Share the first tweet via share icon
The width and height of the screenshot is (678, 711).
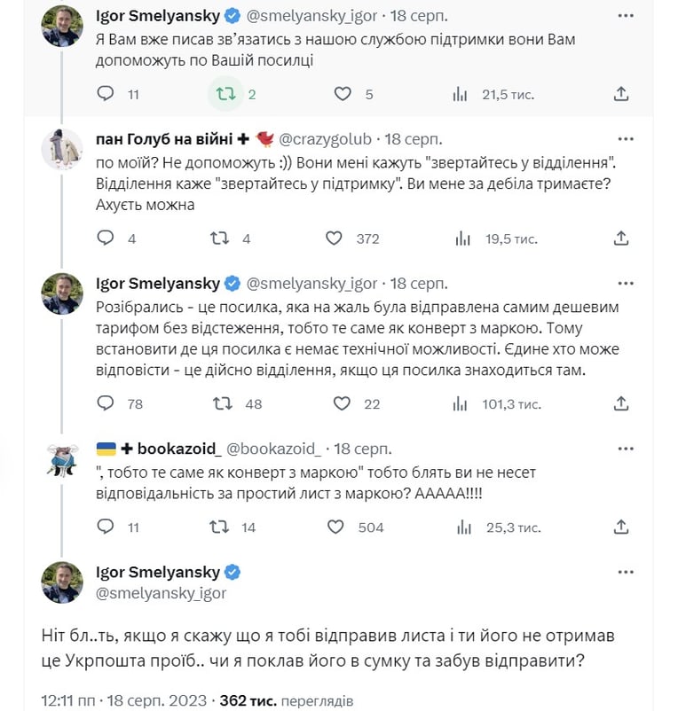[x=621, y=94]
